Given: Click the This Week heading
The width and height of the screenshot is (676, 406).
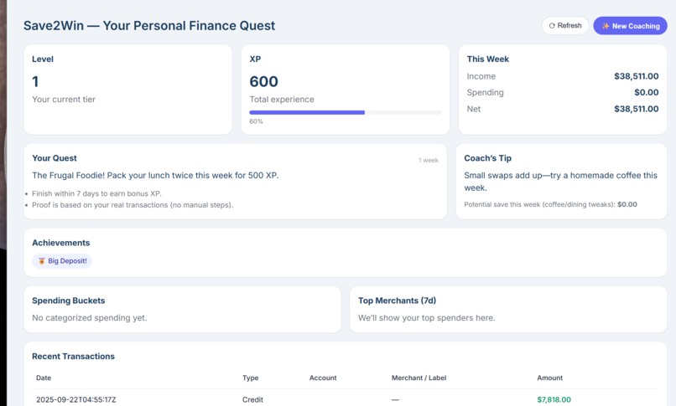Looking at the screenshot, I should 487,59.
